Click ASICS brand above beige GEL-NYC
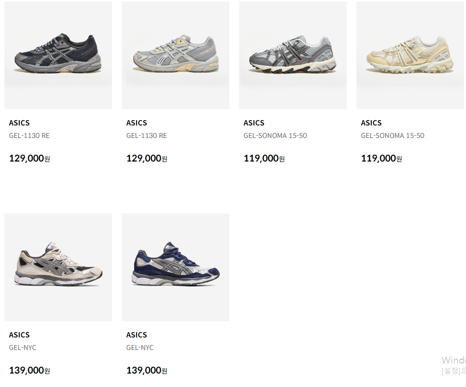This screenshot has width=466, height=387. [19, 335]
